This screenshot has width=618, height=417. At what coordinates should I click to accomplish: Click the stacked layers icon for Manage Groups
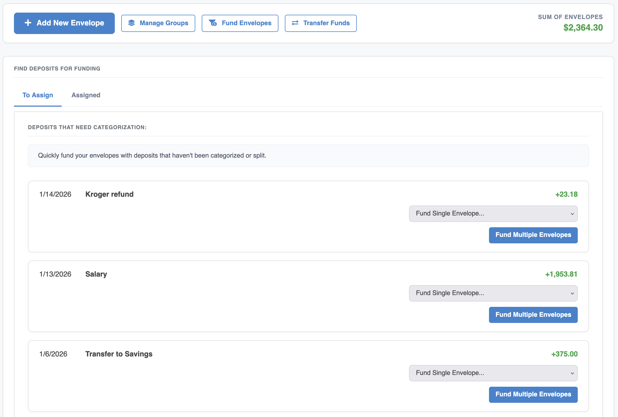pyautogui.click(x=131, y=23)
